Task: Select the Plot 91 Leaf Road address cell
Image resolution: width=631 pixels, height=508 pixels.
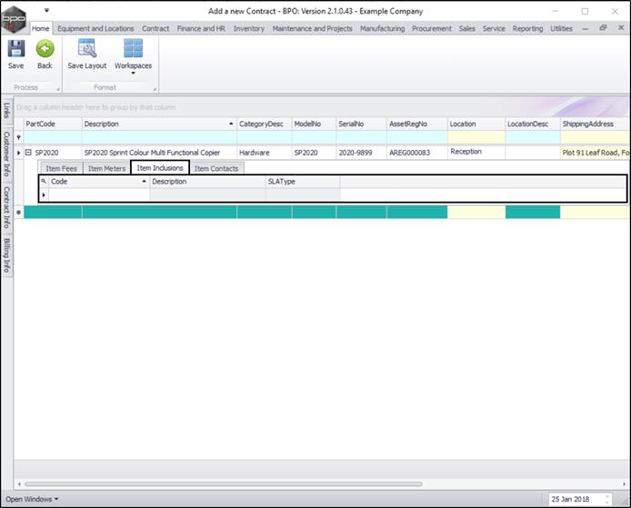Action: (x=596, y=153)
